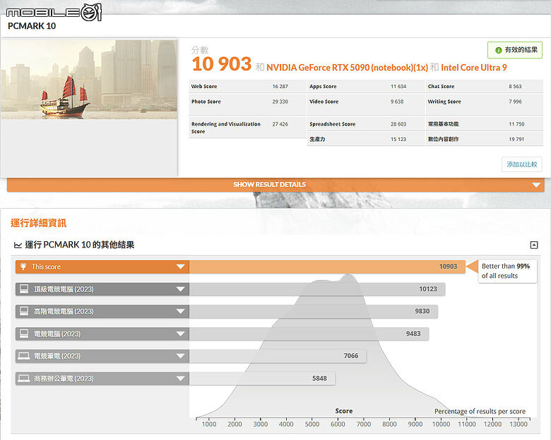Viewport: 551px width, 440px height.
Task: Click the 10000 tick on score axis
Action: [441, 424]
